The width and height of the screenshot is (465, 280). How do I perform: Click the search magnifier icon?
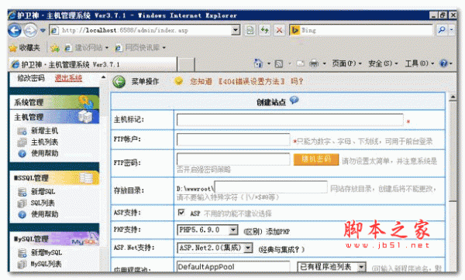point(442,30)
